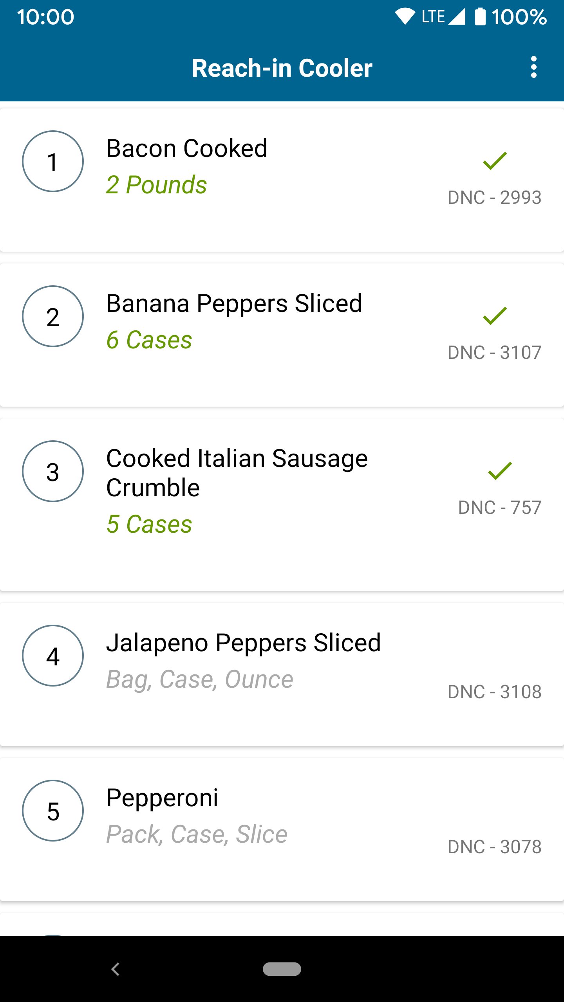Tap the DNC - 3108 item code
Image resolution: width=564 pixels, height=1002 pixels.
[x=494, y=692]
